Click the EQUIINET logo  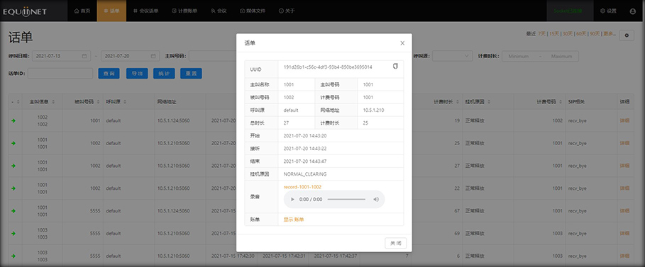coord(25,11)
